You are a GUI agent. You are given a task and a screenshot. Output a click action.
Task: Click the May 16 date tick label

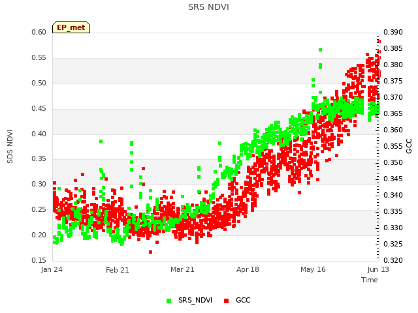pyautogui.click(x=313, y=269)
